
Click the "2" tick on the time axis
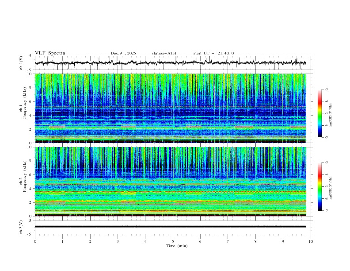[x=90, y=241]
